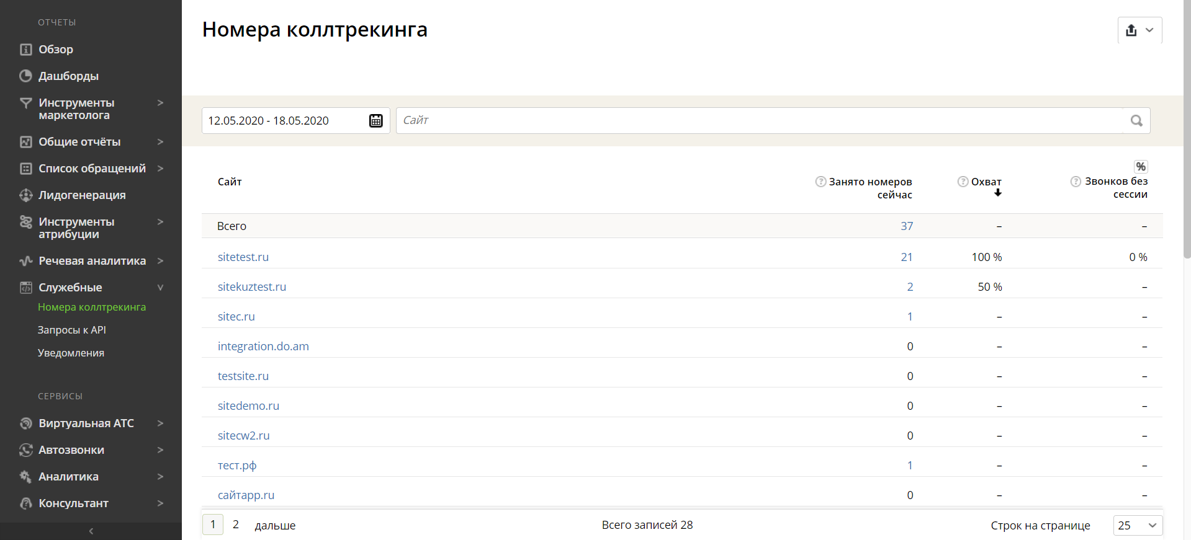
Task: Open the sitetest.ru site link
Action: (x=243, y=257)
